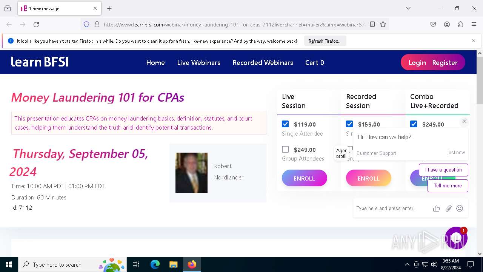Open Recorded Webinars menu item
Viewport: 483px width, 272px height.
[x=263, y=63]
